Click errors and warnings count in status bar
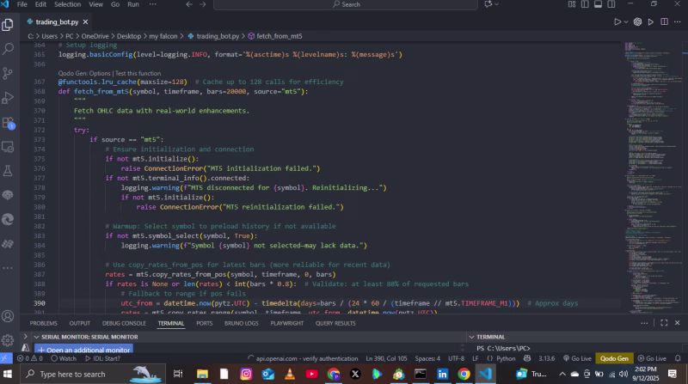The image size is (688, 384). point(30,358)
